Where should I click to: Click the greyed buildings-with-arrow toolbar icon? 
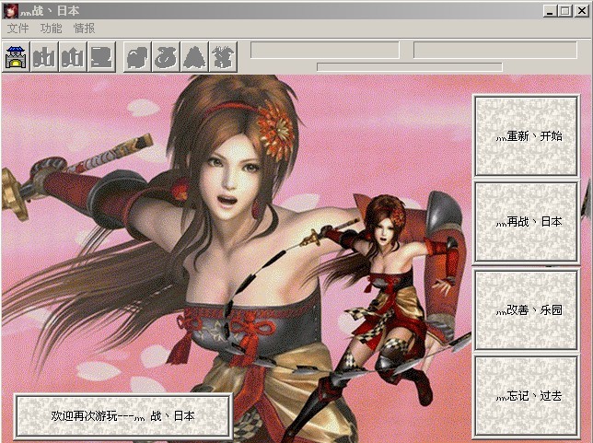click(73, 57)
